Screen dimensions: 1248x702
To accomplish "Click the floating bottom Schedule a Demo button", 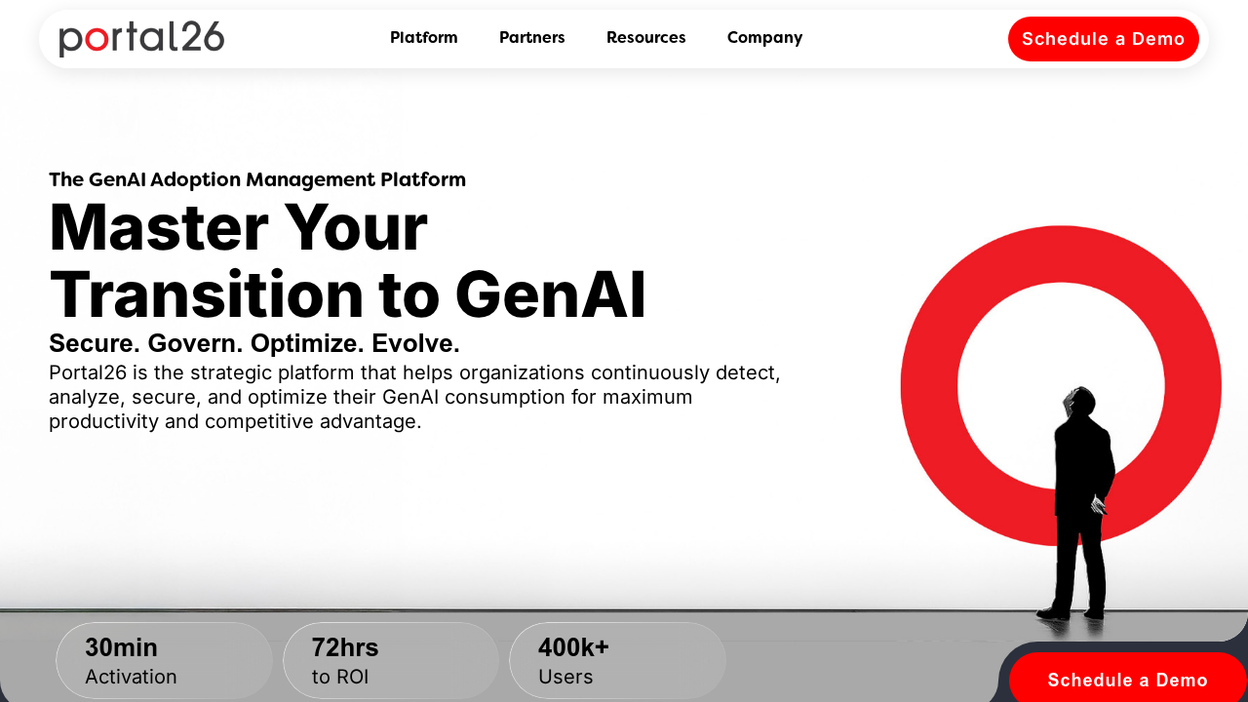I will point(1127,680).
